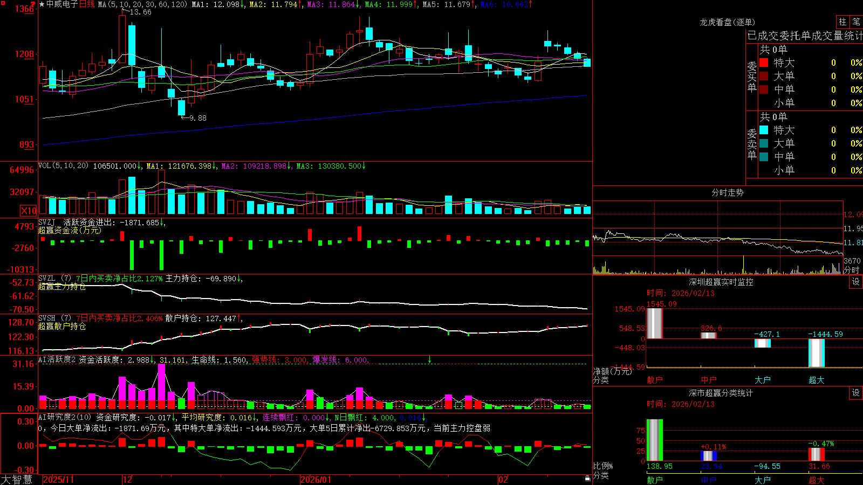Jump to the 2026/01 timeline marker

coord(316,480)
